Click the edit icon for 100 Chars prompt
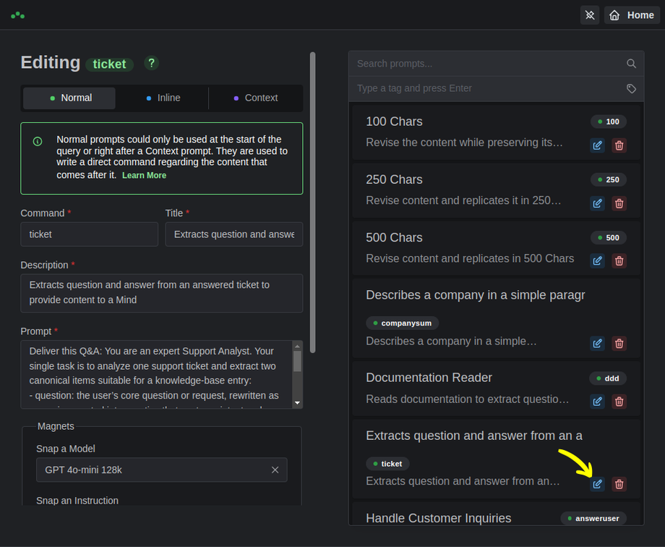665x547 pixels. (597, 145)
